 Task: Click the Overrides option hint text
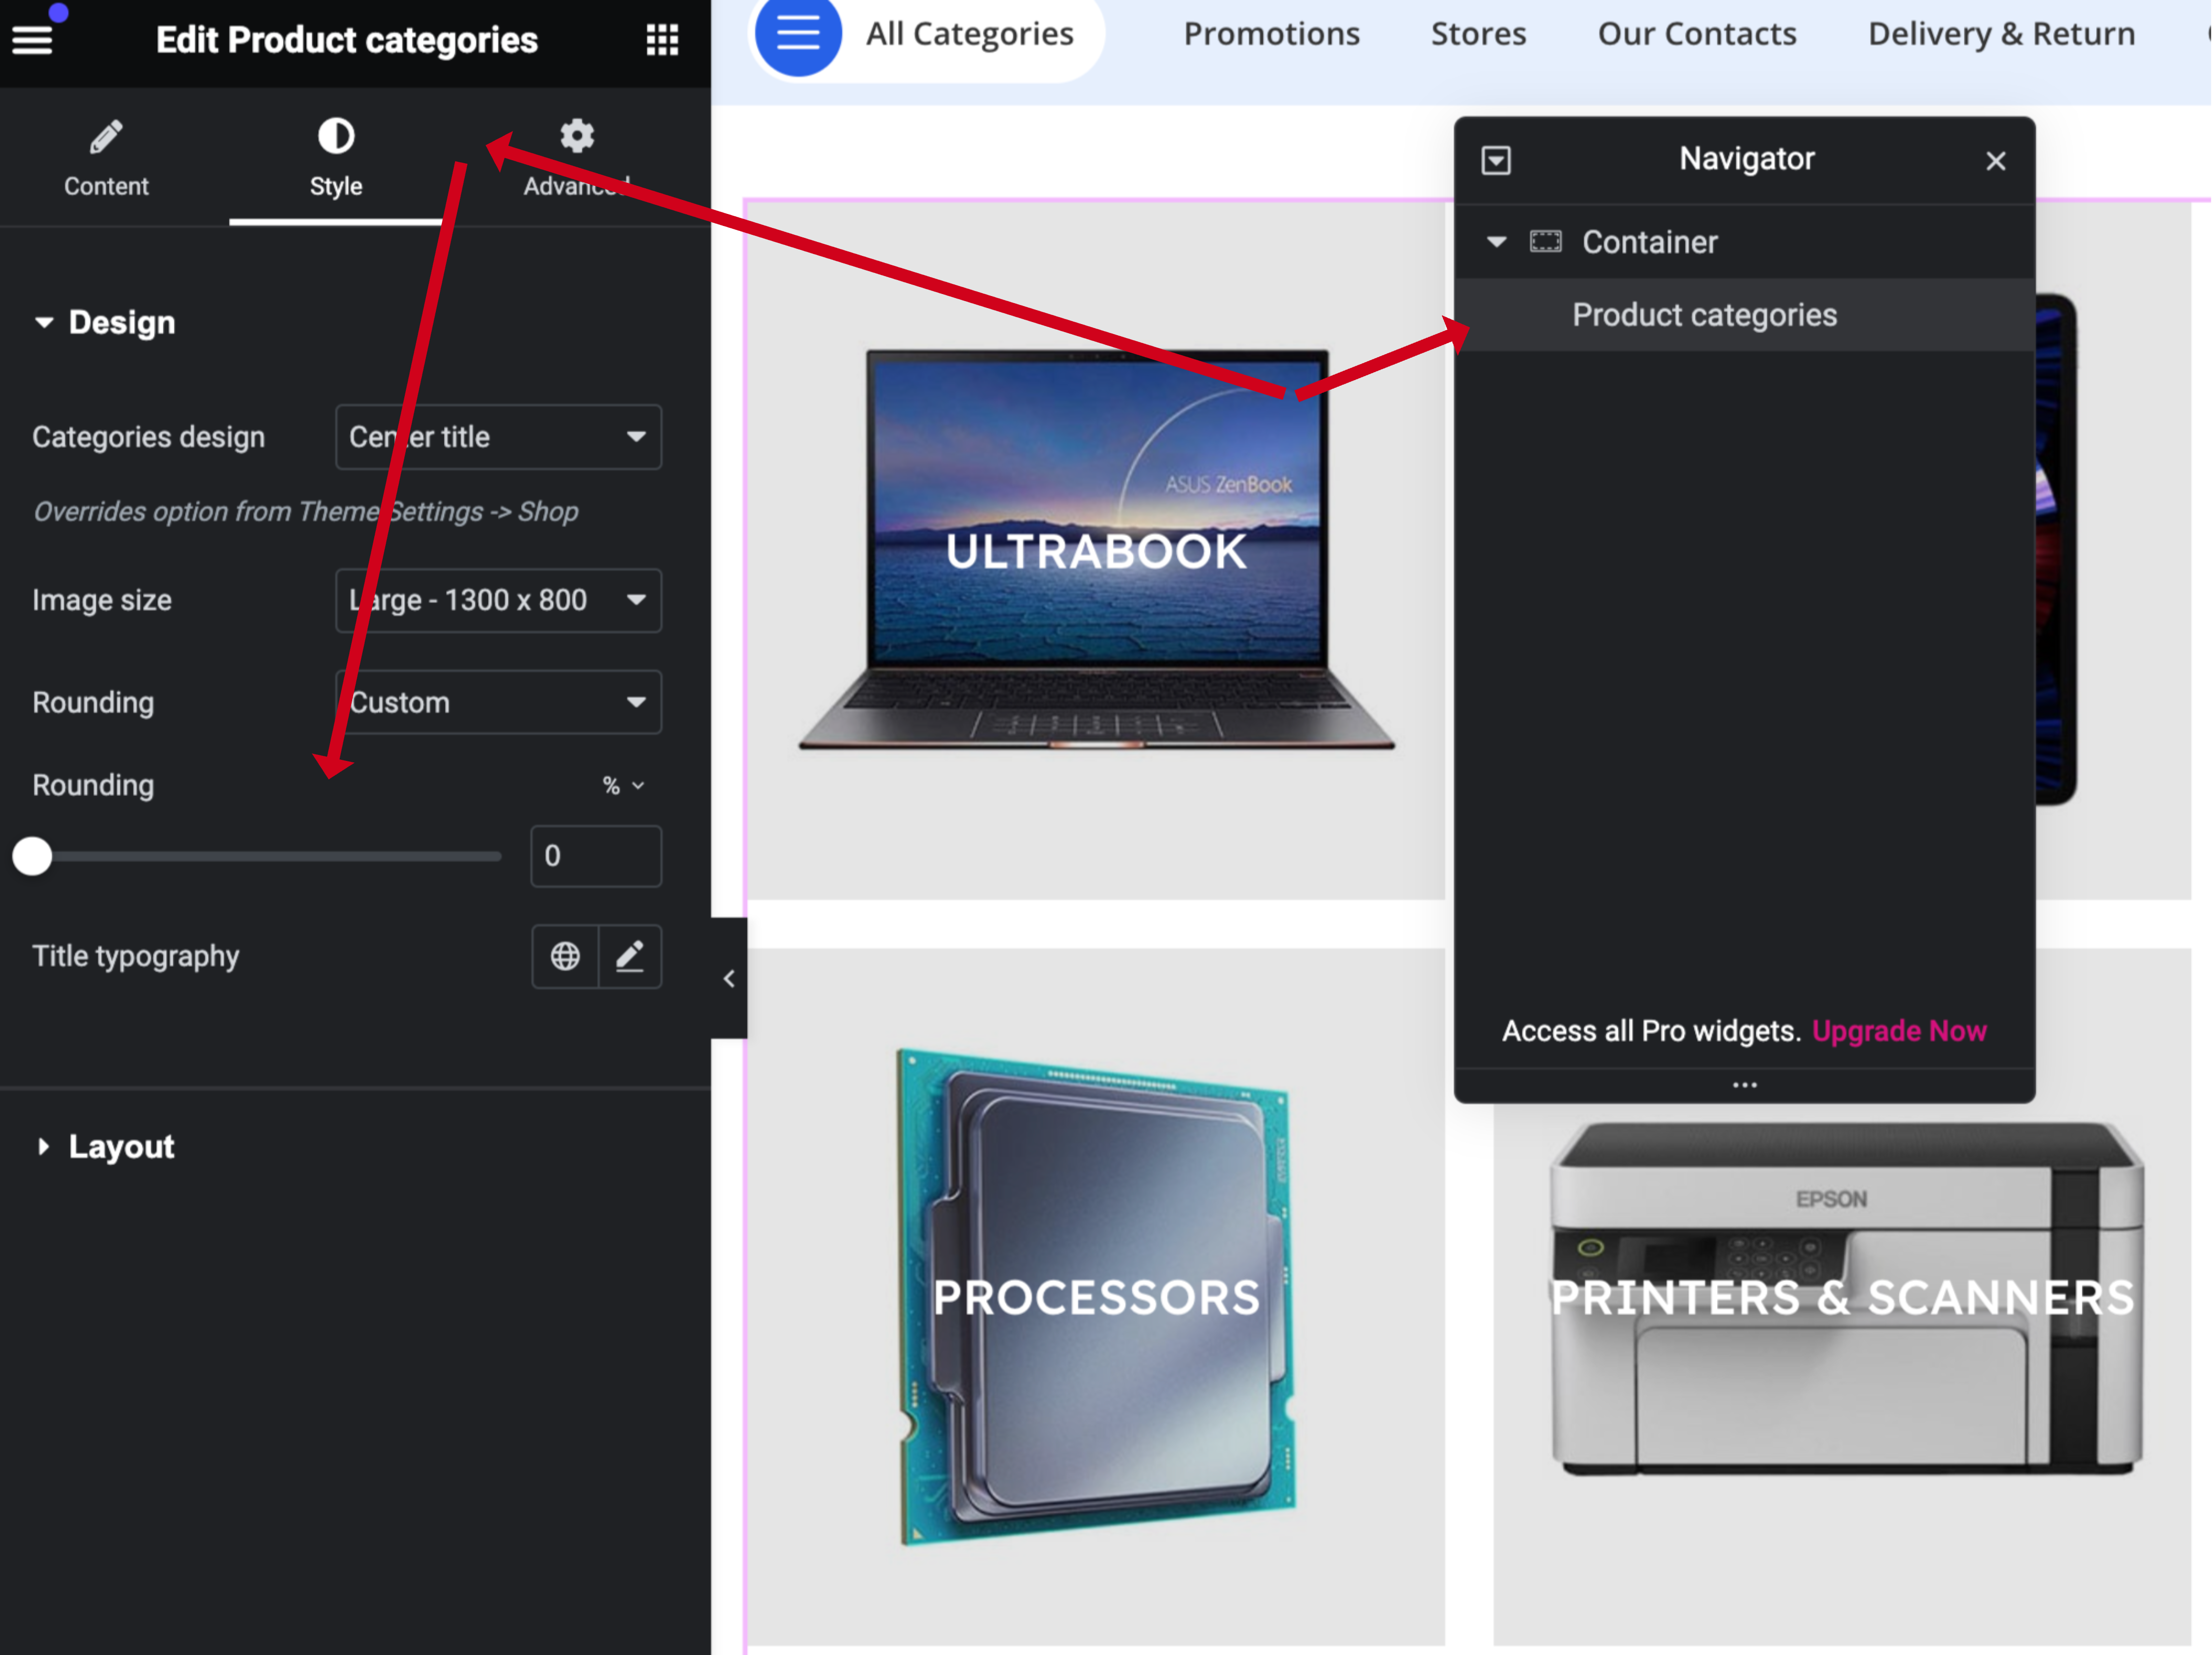[x=306, y=512]
